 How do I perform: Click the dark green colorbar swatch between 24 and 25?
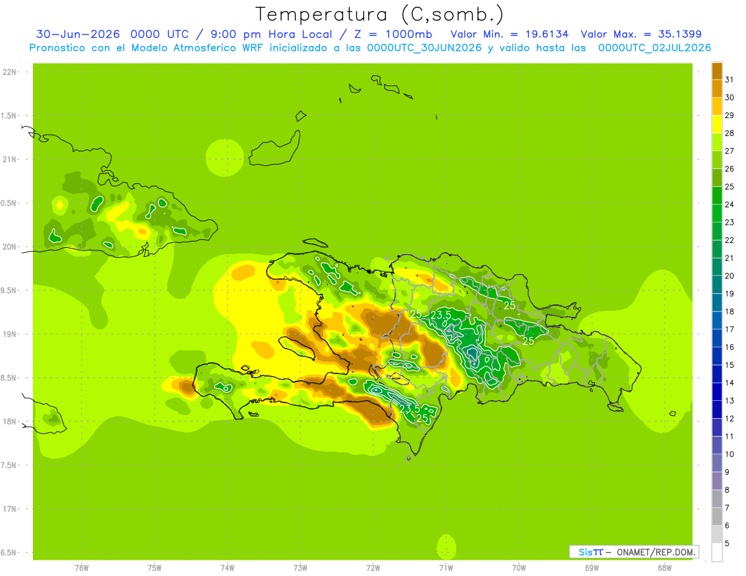tap(717, 196)
